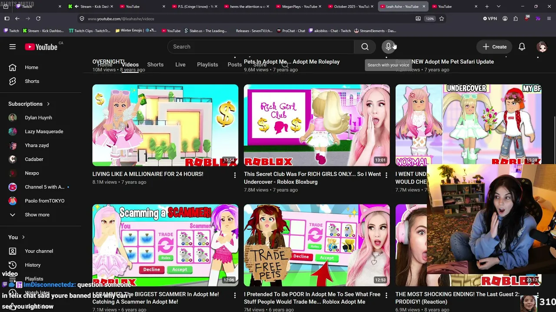This screenshot has height=312, width=556.
Task: Expand Show more subscriptions
Action: [x=30, y=214]
